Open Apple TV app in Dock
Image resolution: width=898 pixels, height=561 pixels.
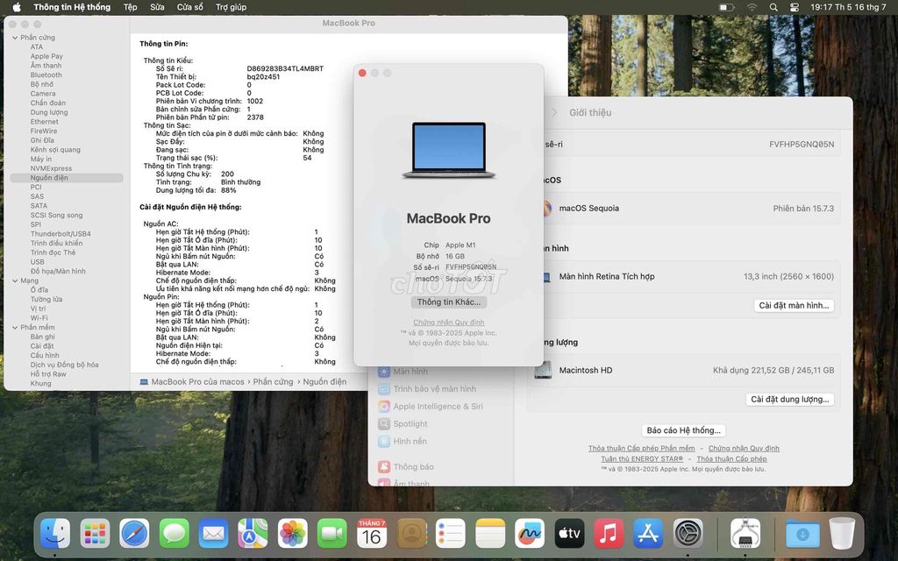(x=569, y=533)
